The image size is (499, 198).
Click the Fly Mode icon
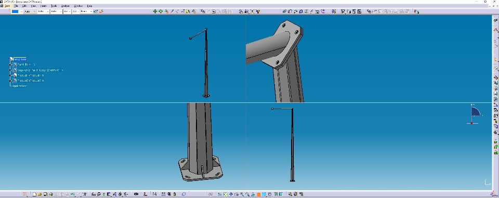pos(220,194)
